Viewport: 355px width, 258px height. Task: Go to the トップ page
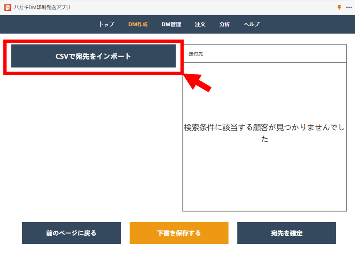[x=106, y=24]
